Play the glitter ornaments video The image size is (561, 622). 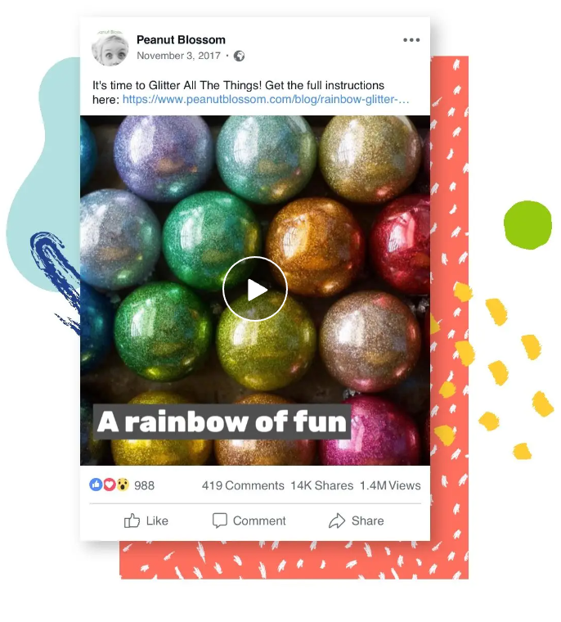point(255,289)
